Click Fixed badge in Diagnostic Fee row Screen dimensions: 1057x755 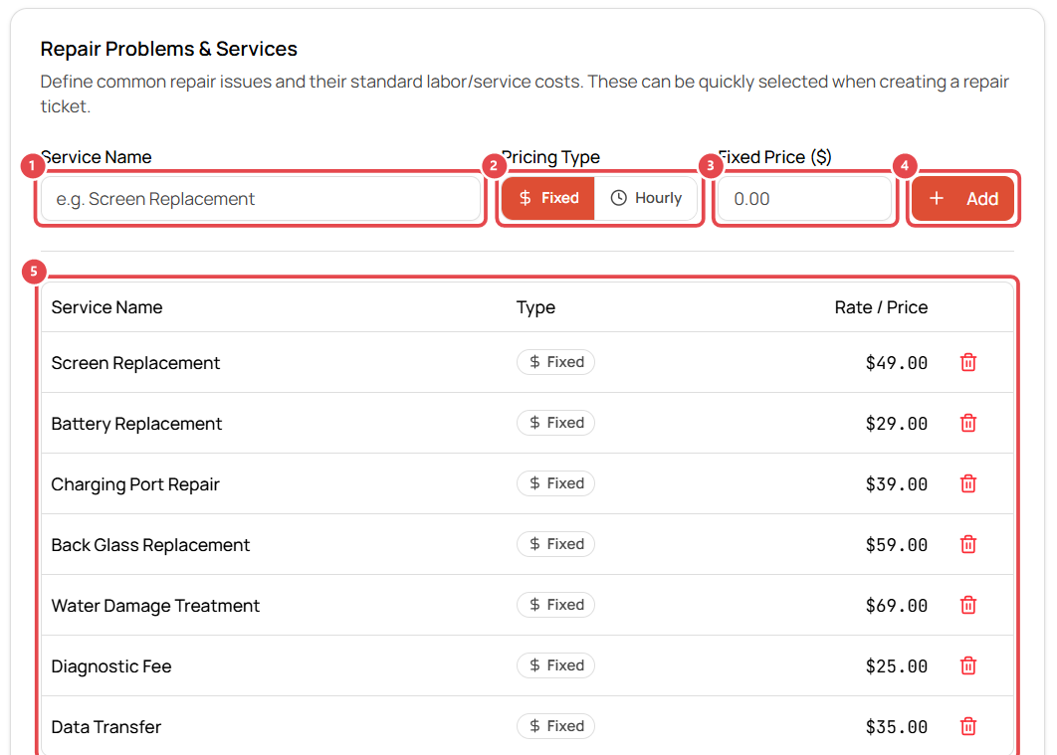[x=556, y=664]
